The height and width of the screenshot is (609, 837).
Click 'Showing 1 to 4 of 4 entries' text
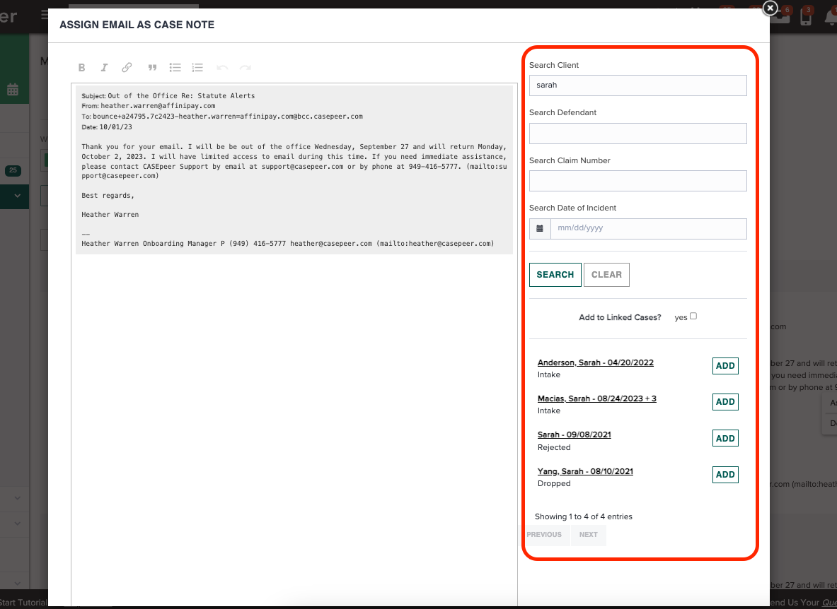[x=584, y=517]
